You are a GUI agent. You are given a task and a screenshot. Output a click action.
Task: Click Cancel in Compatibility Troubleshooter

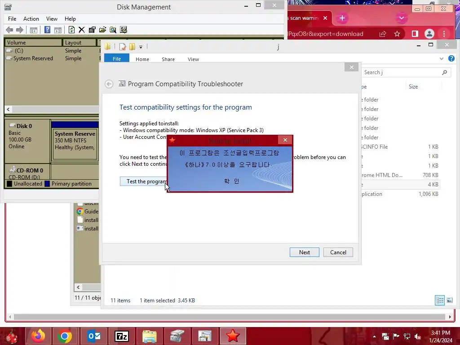tap(338, 252)
